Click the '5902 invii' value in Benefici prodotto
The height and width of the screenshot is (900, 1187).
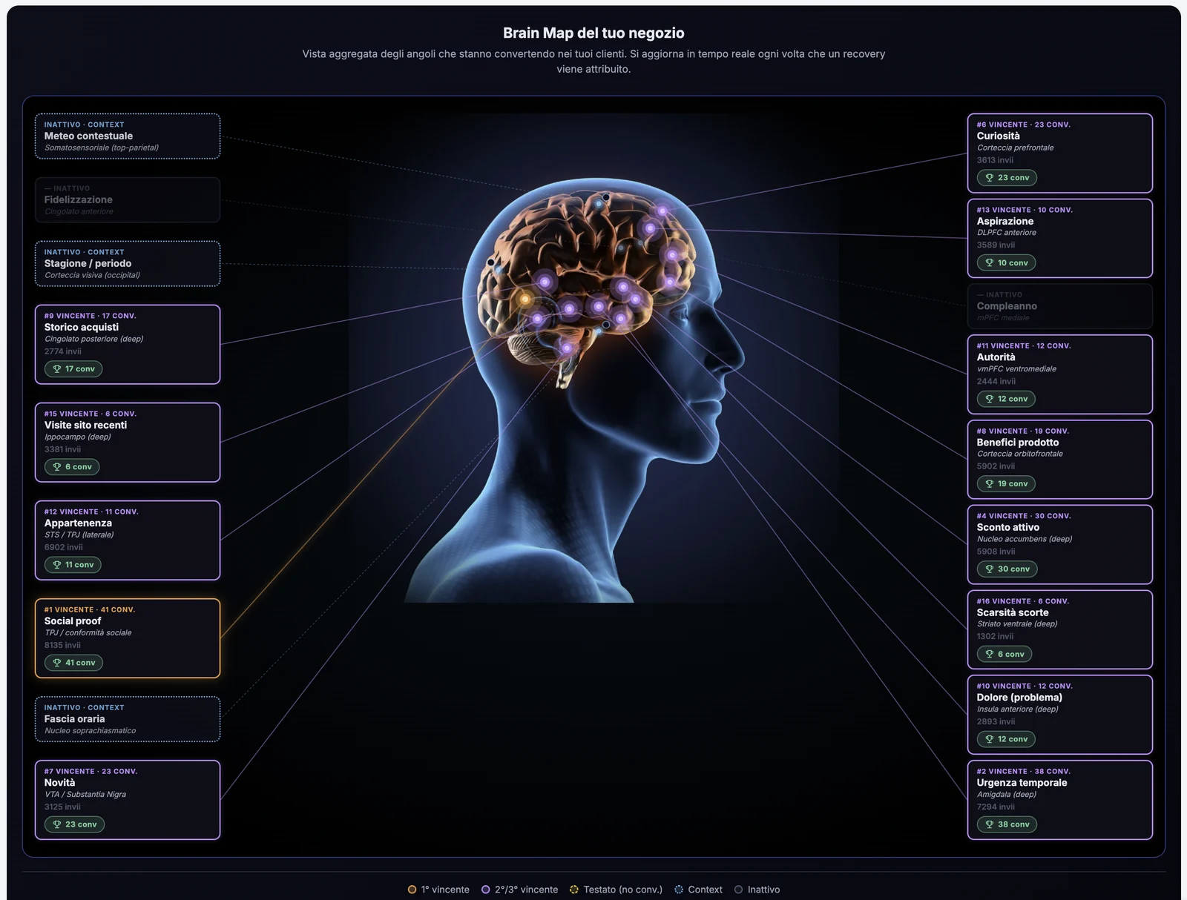996,467
